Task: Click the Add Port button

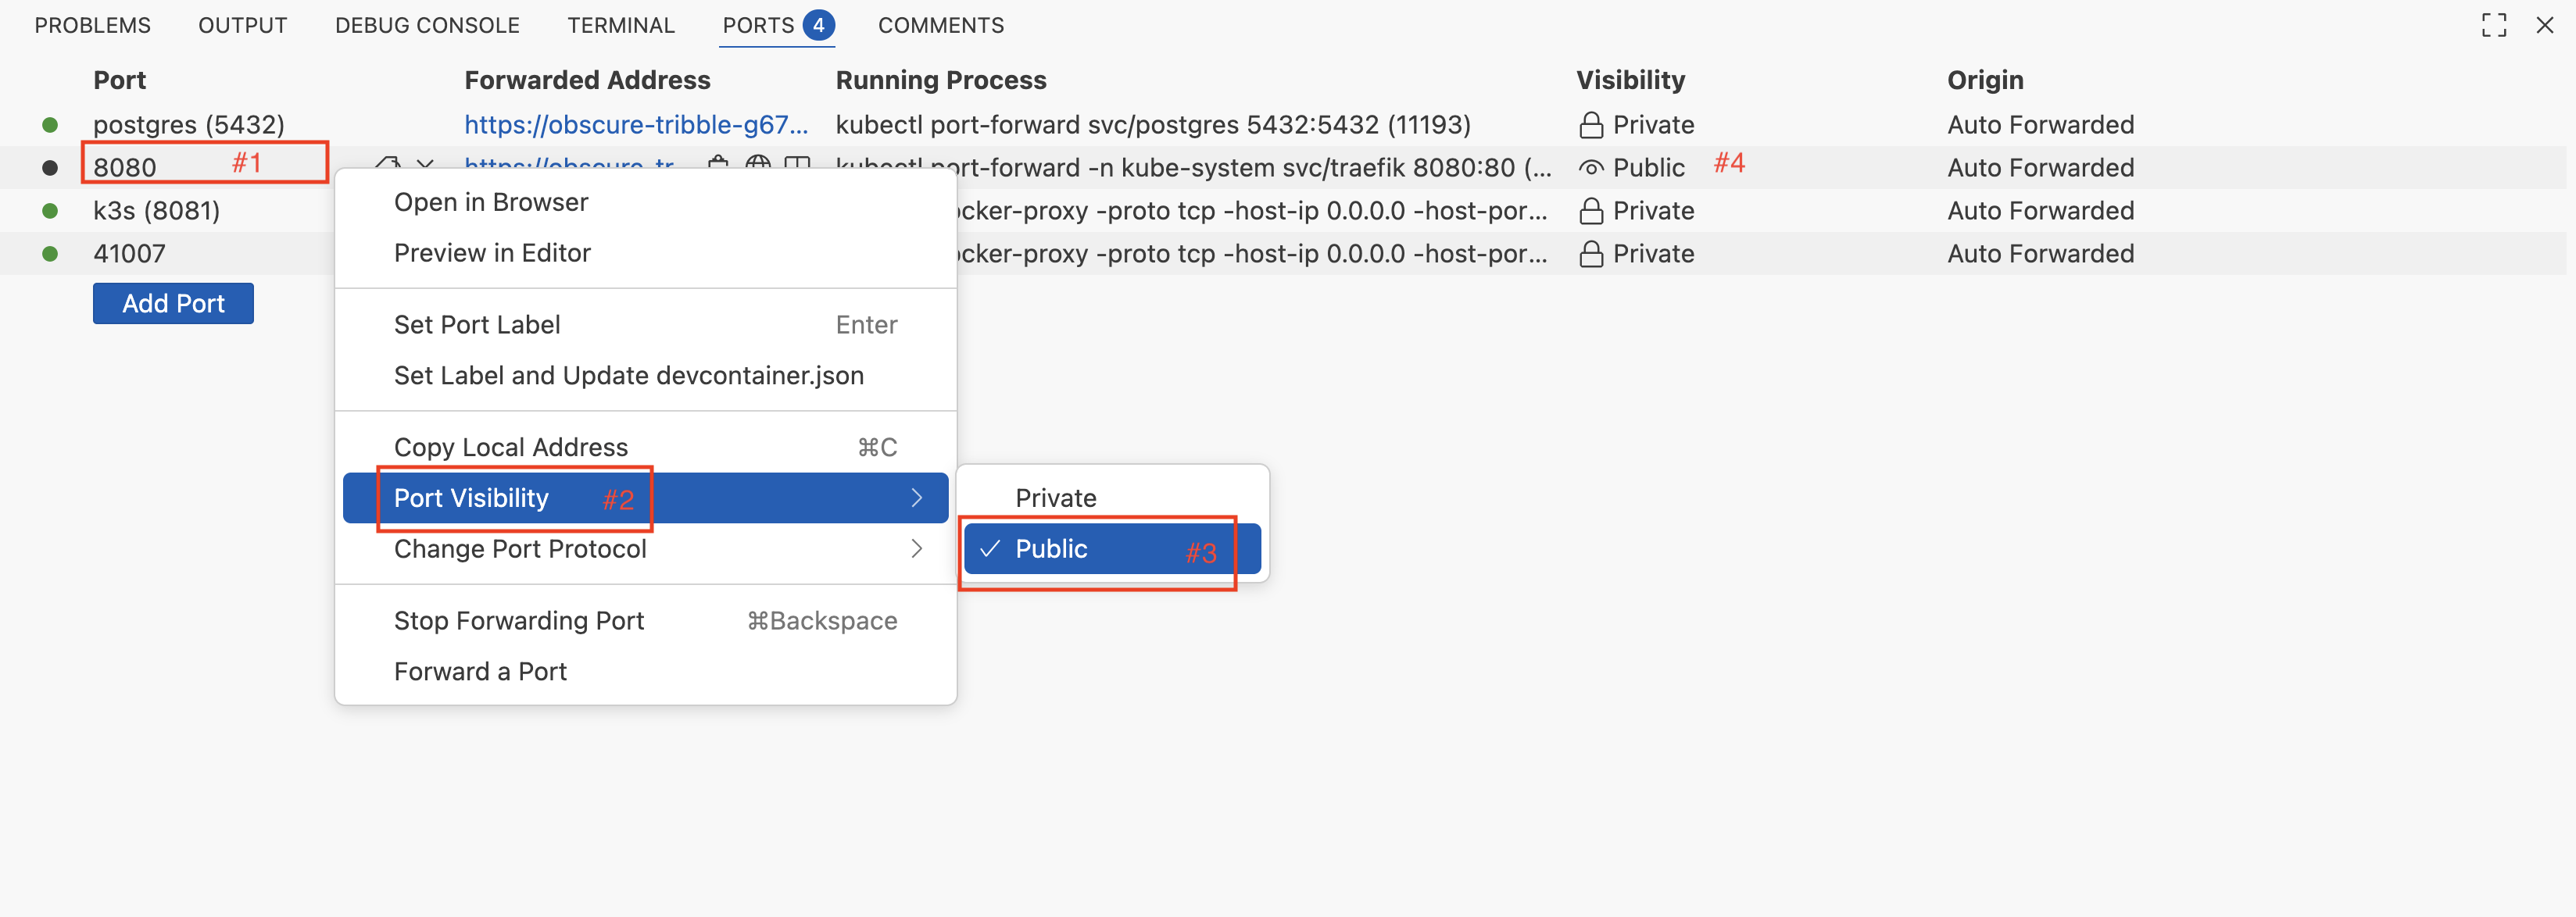Action: tap(172, 302)
